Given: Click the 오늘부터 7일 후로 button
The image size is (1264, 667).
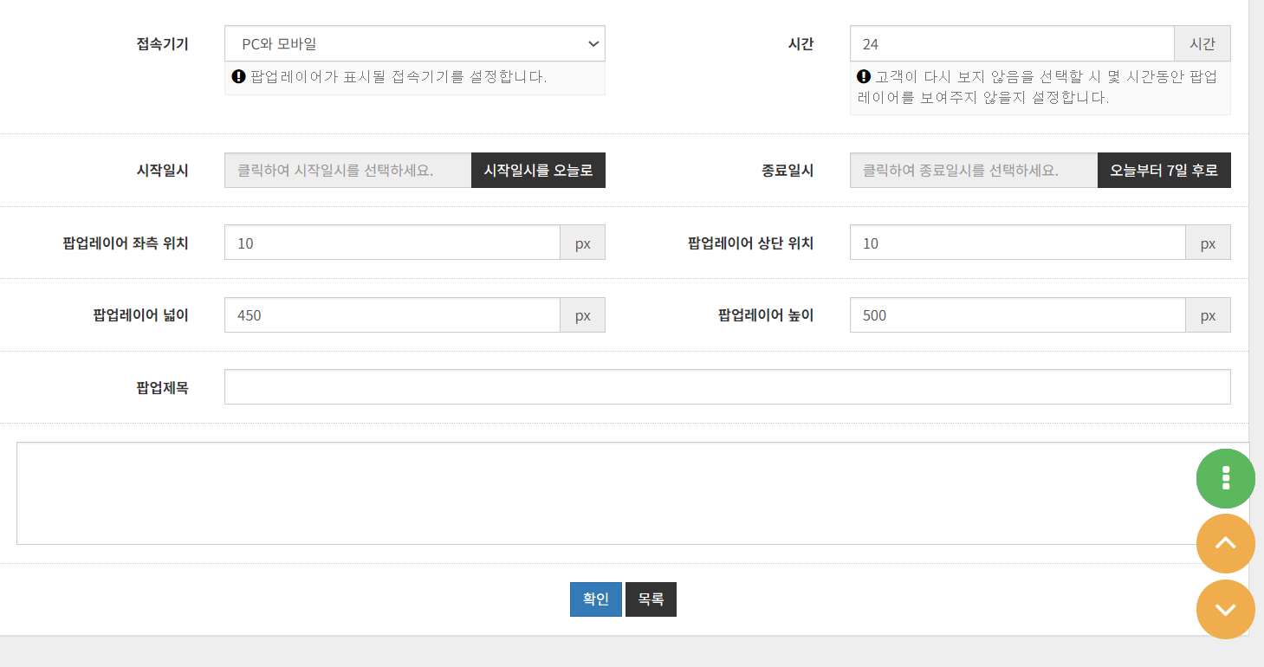Looking at the screenshot, I should coord(1164,171).
